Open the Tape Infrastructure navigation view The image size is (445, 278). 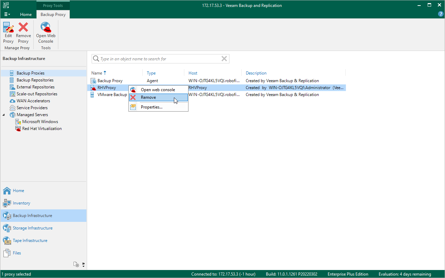click(x=43, y=241)
